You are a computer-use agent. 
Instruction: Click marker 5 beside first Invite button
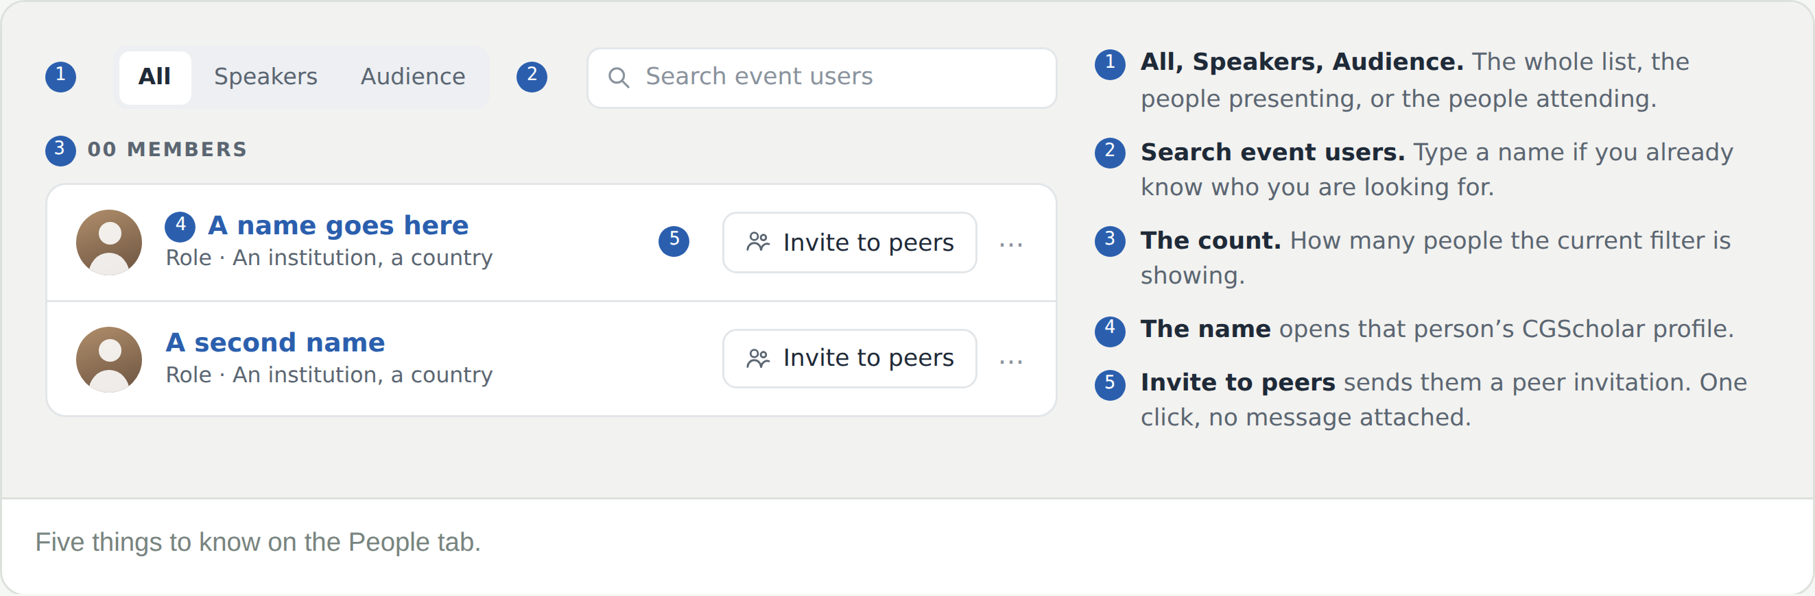pyautogui.click(x=674, y=241)
